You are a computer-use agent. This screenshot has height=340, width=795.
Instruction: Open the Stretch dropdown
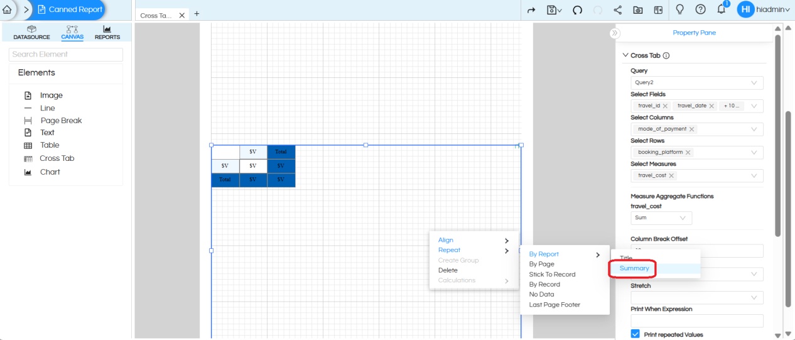pyautogui.click(x=697, y=297)
